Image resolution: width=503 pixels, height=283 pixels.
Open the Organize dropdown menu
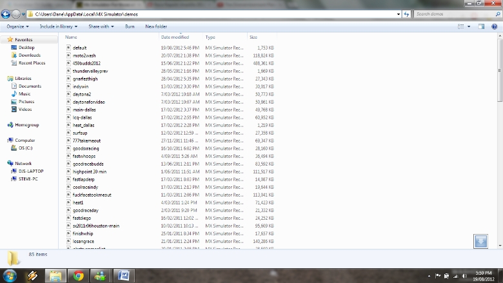click(x=17, y=26)
